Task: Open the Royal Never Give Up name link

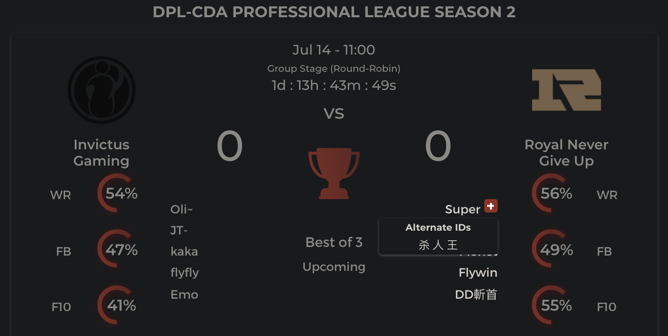Action: point(566,153)
